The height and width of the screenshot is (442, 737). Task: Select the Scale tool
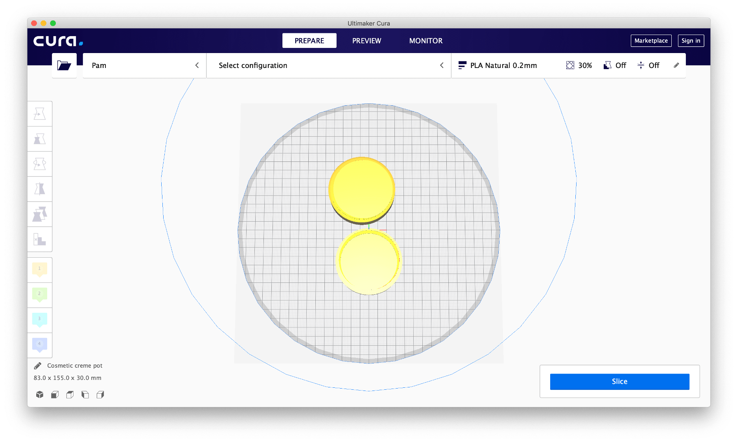pos(40,139)
